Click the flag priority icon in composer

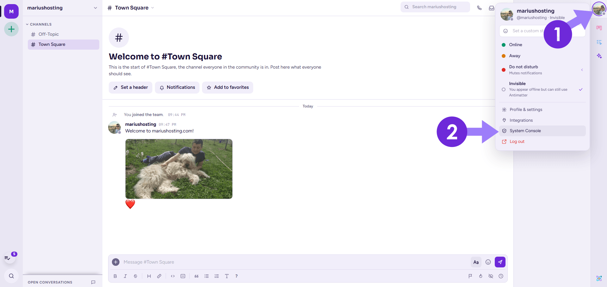tap(470, 276)
